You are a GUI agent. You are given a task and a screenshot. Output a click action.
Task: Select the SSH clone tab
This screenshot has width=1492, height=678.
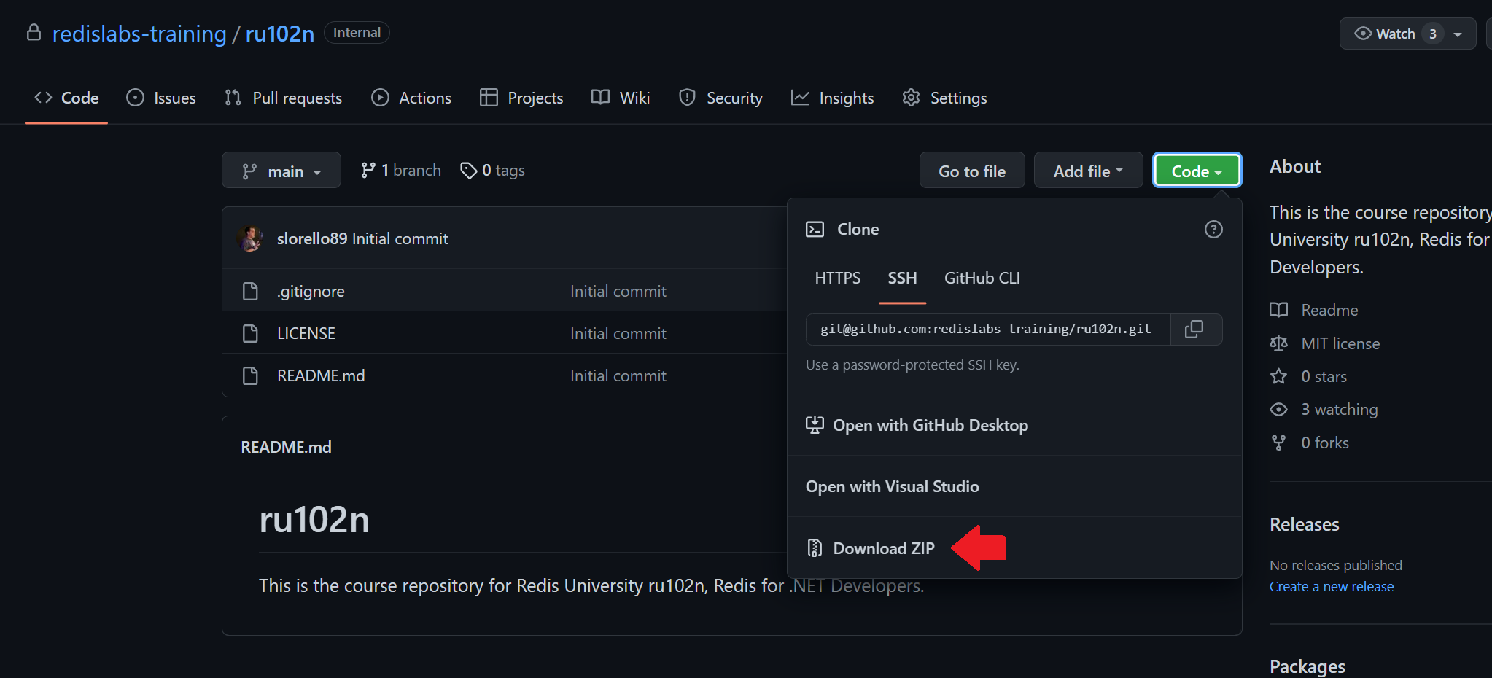point(902,278)
